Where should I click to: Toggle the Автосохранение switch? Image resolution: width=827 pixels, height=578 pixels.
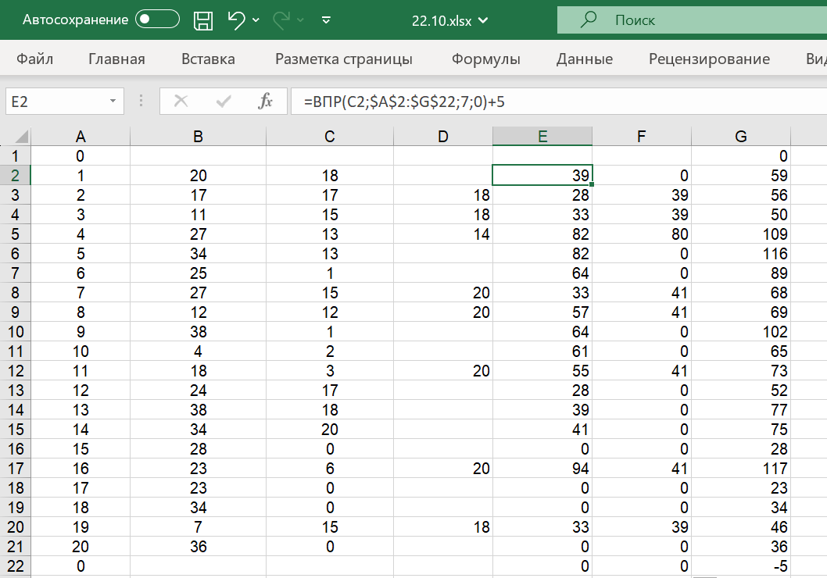156,20
